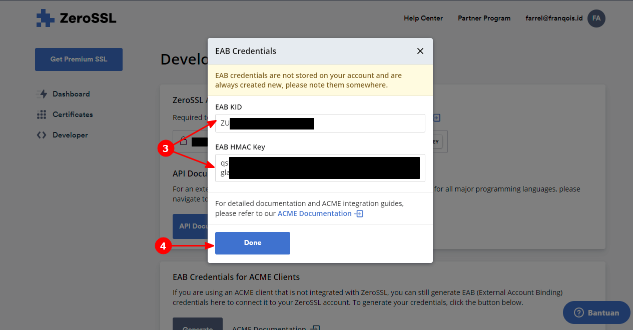Click the Certificates grid icon

point(42,114)
